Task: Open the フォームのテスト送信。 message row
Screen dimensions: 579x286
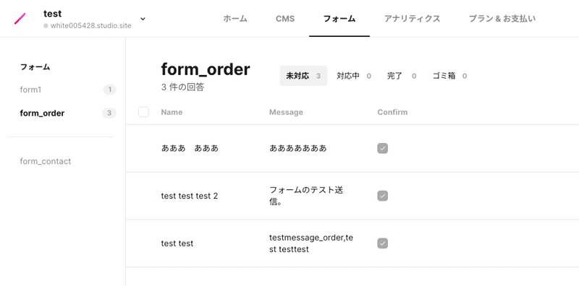Action: [x=352, y=196]
